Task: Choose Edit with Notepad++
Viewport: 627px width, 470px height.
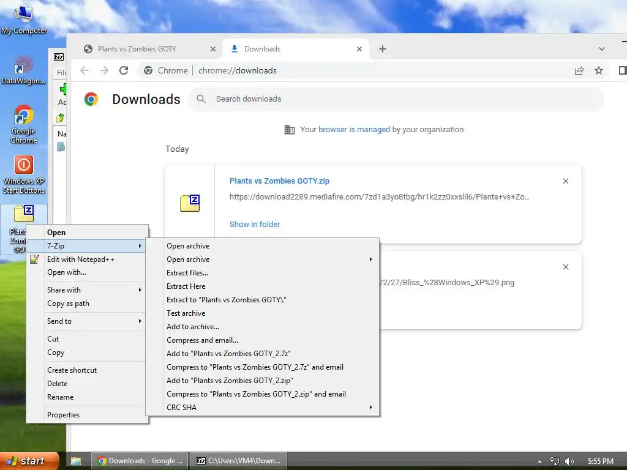Action: coord(87,259)
